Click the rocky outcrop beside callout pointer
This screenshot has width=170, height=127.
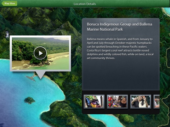[31, 78]
